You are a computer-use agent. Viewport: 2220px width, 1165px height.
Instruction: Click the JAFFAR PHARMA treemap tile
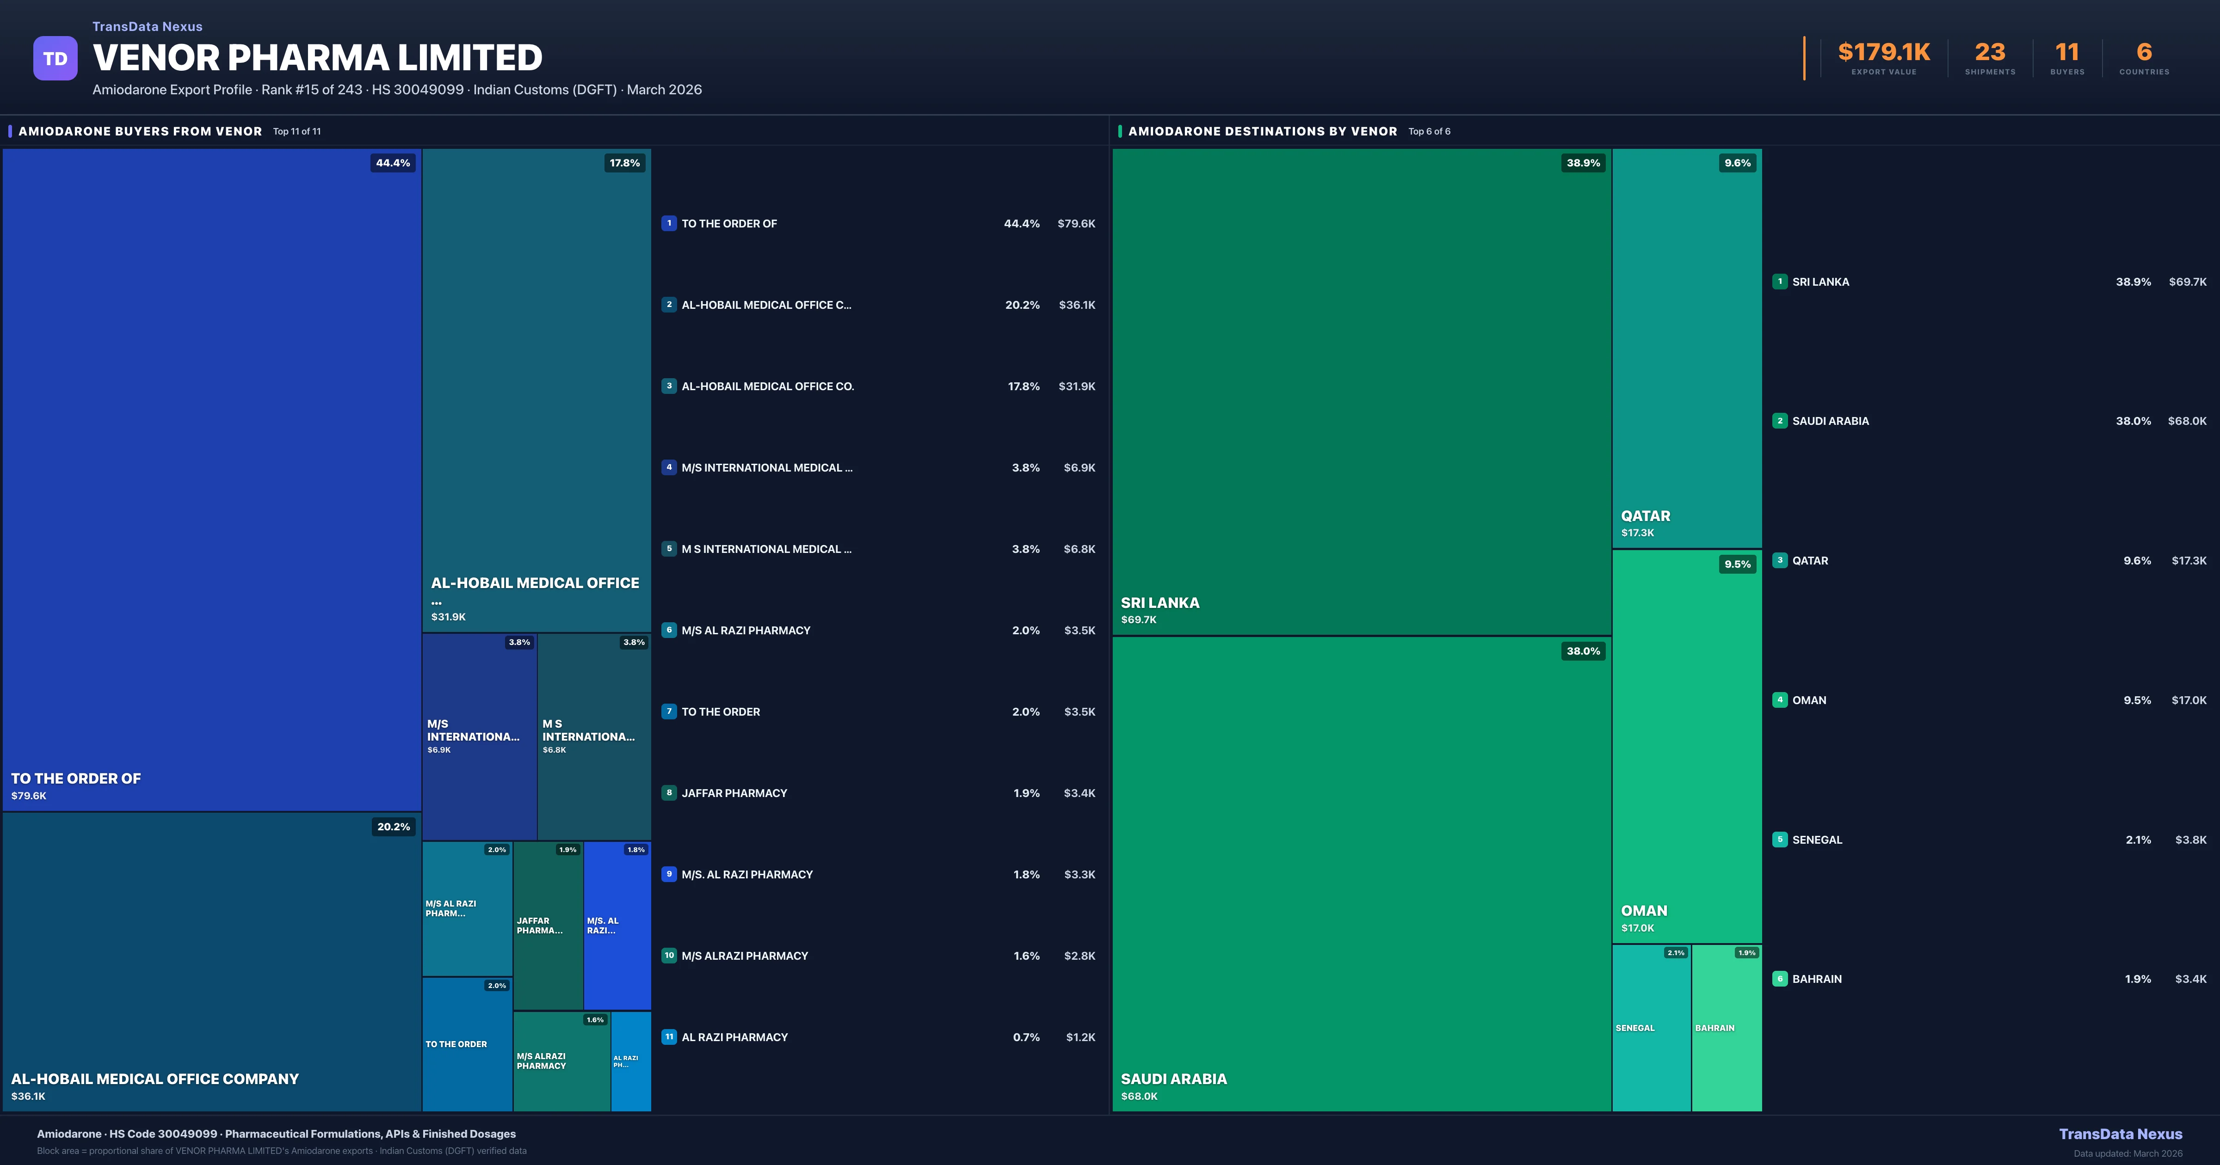pos(548,926)
